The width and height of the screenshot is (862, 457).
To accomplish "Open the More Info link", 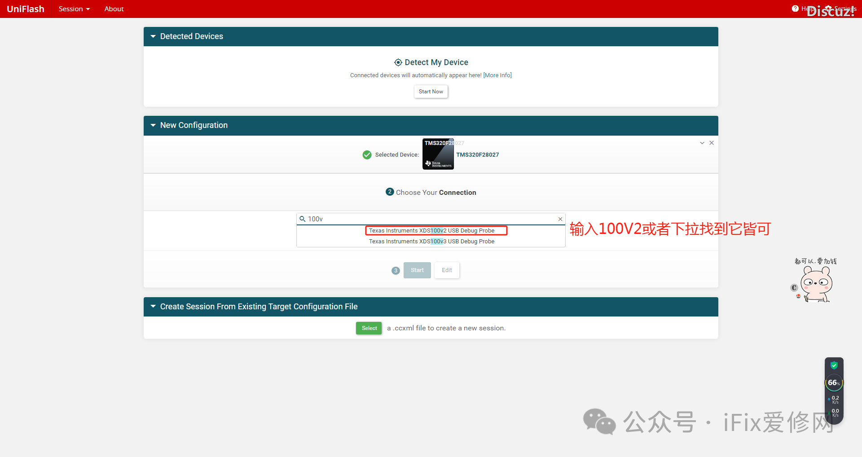I will [x=497, y=75].
